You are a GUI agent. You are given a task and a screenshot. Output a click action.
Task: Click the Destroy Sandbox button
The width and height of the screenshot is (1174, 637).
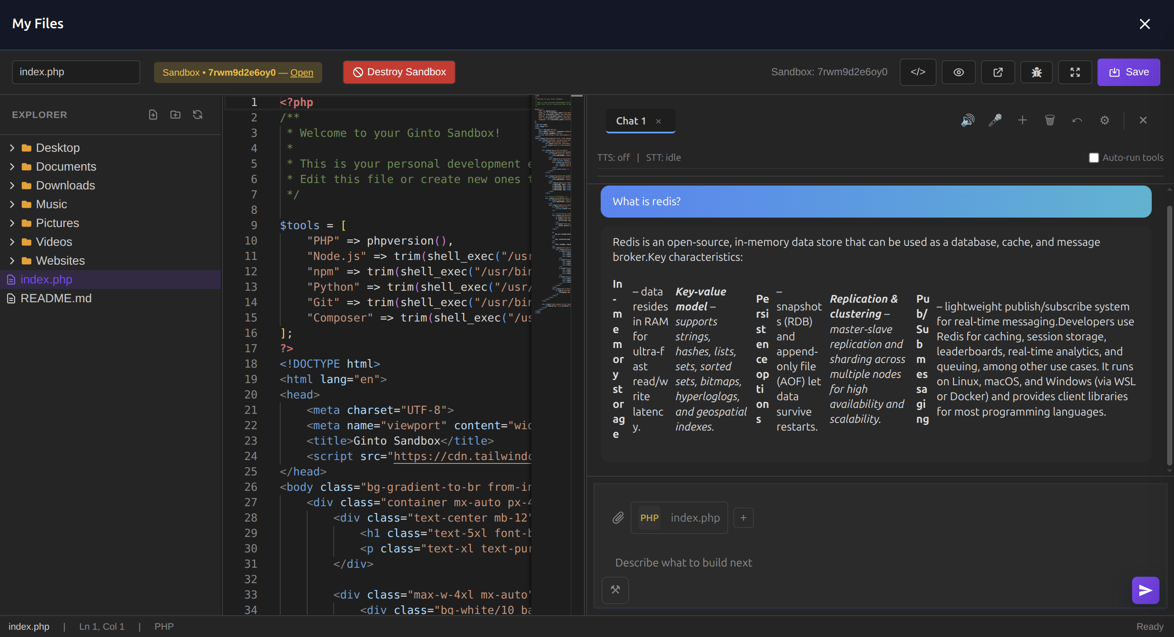(x=399, y=72)
